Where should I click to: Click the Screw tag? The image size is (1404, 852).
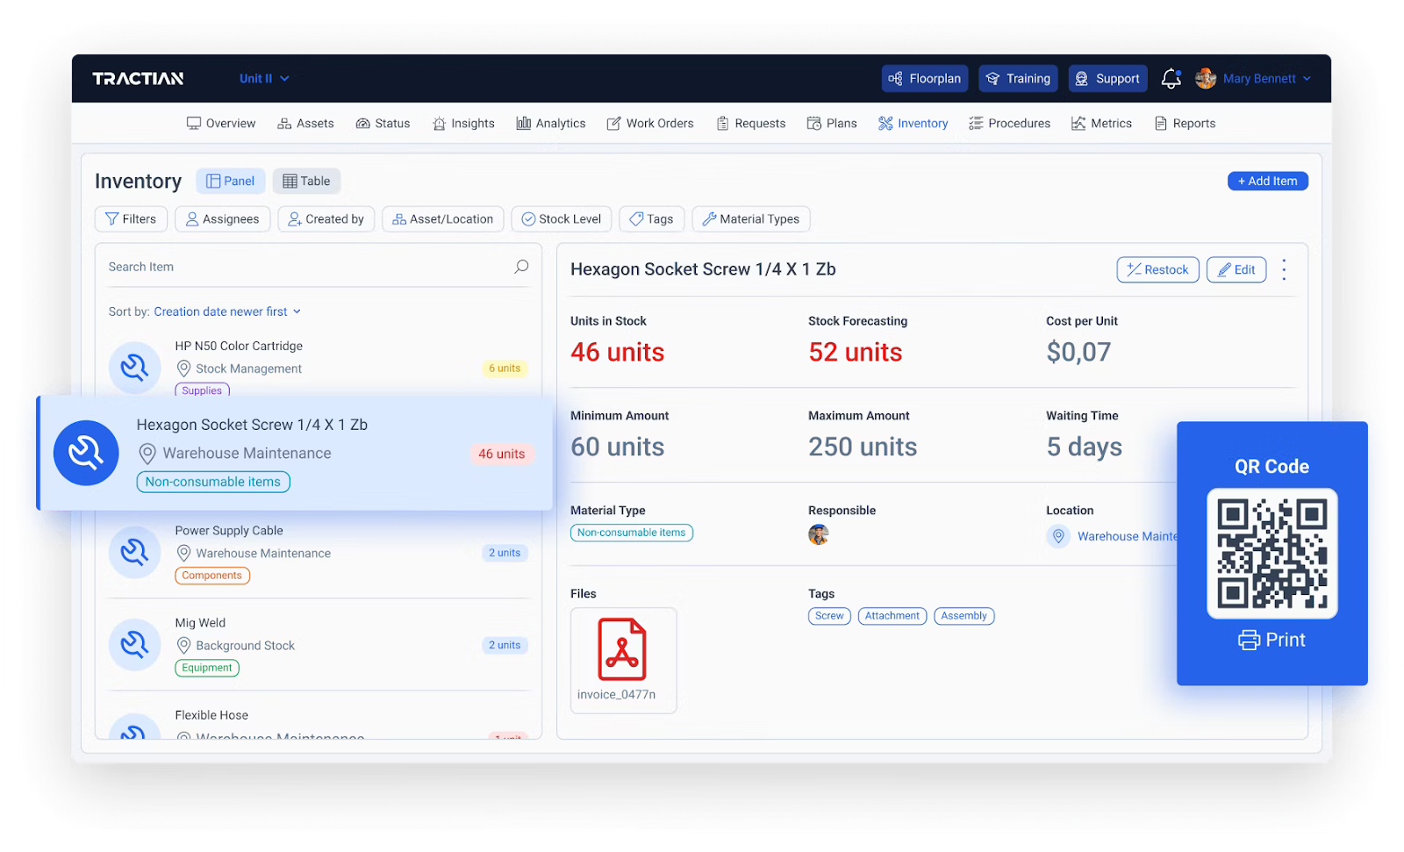click(x=829, y=616)
